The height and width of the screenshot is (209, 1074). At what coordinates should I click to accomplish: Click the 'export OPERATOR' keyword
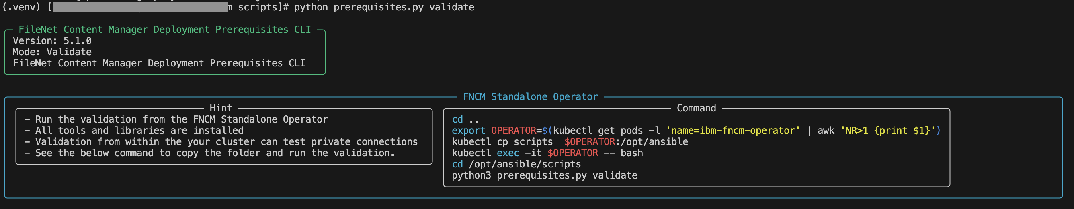(494, 131)
